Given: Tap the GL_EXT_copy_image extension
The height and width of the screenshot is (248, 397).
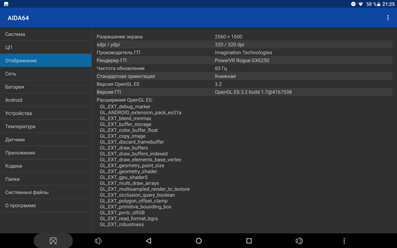Looking at the screenshot, I should (122, 136).
